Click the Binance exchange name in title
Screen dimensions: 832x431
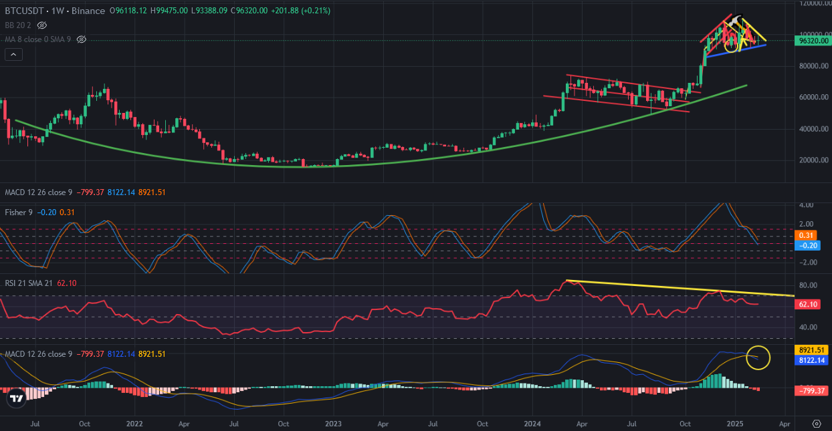pyautogui.click(x=88, y=11)
